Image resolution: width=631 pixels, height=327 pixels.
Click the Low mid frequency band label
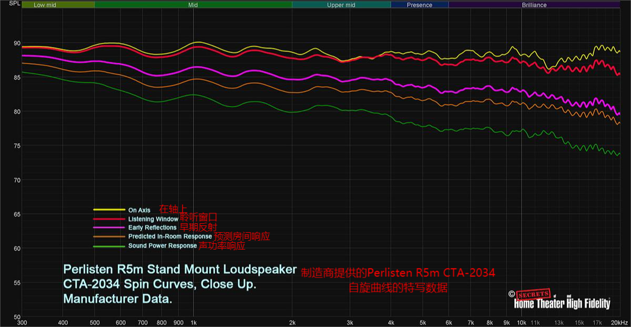(x=45, y=5)
